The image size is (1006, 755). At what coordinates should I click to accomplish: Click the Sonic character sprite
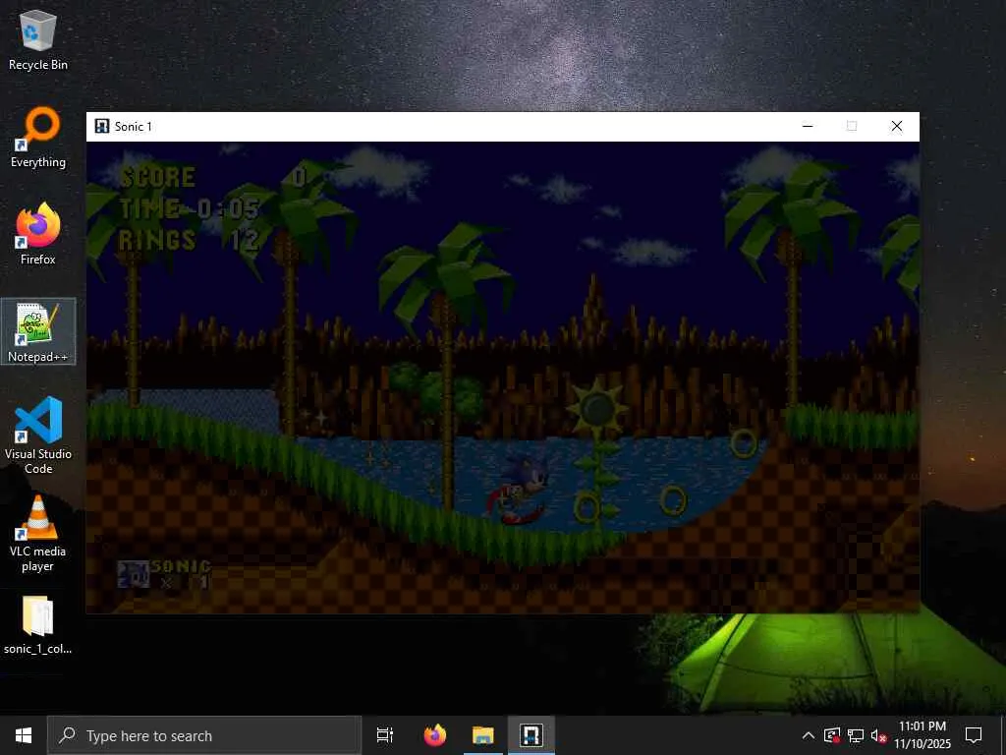[x=521, y=488]
